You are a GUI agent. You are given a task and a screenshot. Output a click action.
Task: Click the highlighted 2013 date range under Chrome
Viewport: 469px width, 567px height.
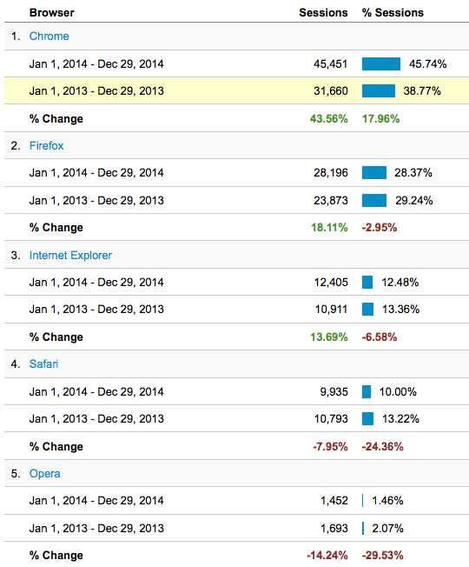[96, 90]
